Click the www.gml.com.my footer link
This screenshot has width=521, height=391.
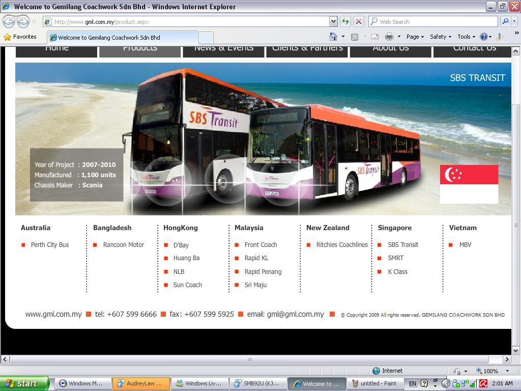tap(53, 314)
